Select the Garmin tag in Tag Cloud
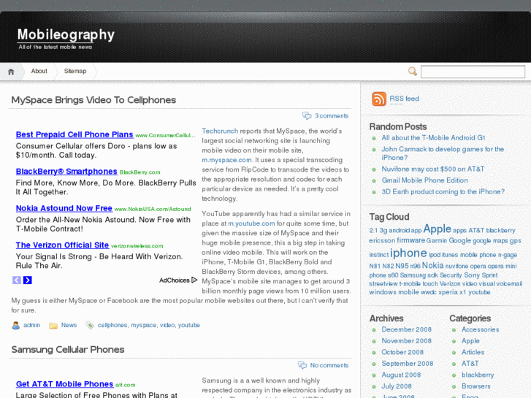531x398 pixels. [437, 240]
